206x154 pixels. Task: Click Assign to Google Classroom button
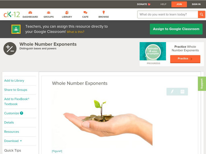[176, 29]
